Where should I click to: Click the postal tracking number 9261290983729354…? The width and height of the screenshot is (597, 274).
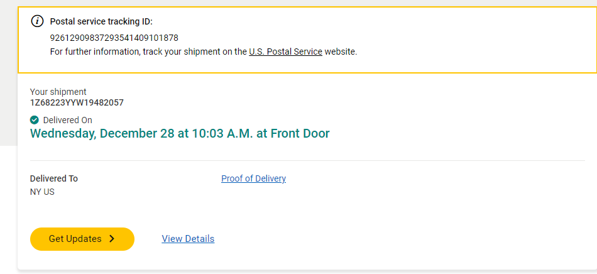[114, 38]
